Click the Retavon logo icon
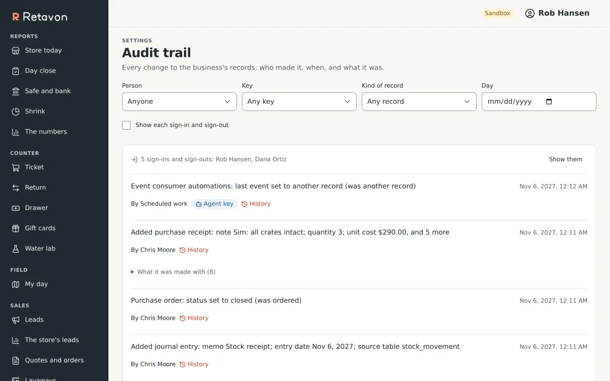The image size is (610, 381). pos(16,17)
